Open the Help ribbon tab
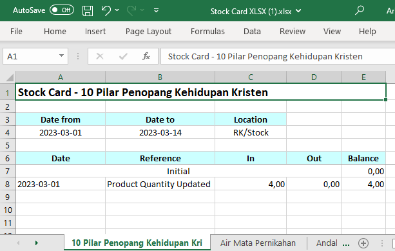 tap(367, 31)
